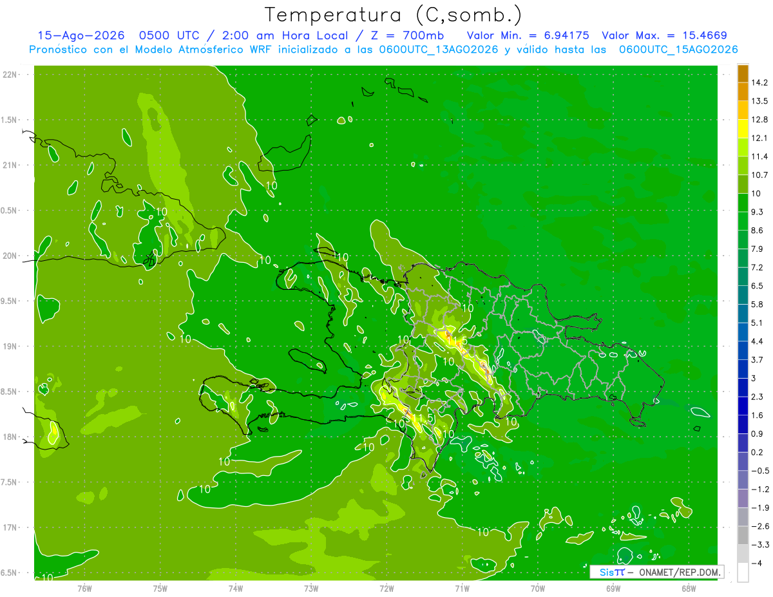The height and width of the screenshot is (597, 773).
Task: Click the "70W" longitude label
Action: tap(538, 588)
